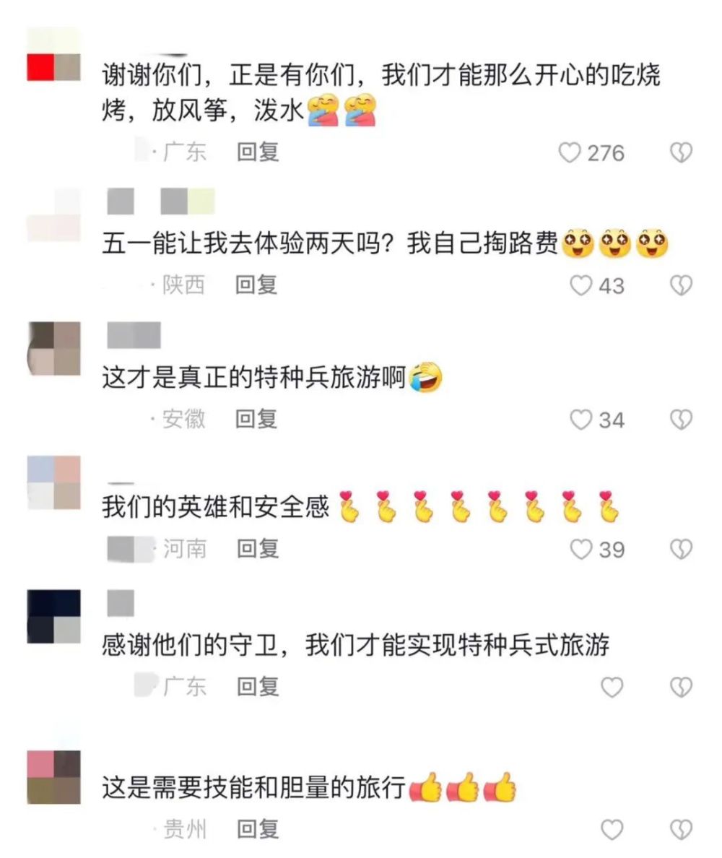Like the 技能和胆量 comment from 贵州
This screenshot has height=858, width=722.
(612, 830)
